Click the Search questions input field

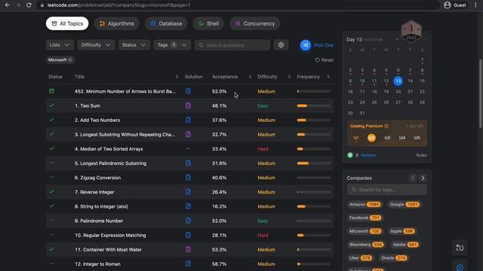point(232,45)
